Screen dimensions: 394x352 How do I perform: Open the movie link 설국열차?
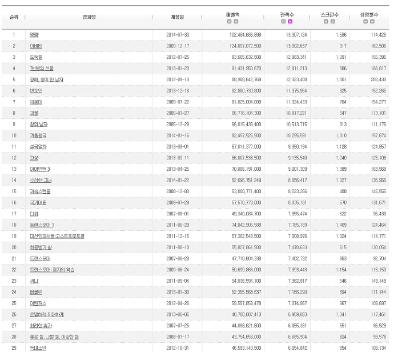(38, 147)
